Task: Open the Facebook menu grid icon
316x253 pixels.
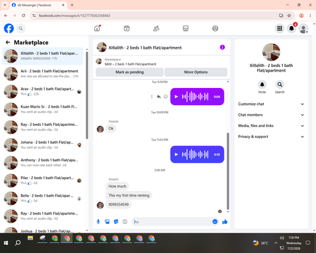Action: [279, 28]
